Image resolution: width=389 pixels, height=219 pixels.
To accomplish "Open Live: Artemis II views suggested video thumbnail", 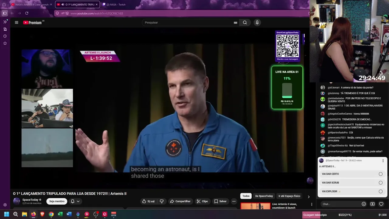I will coord(256,207).
